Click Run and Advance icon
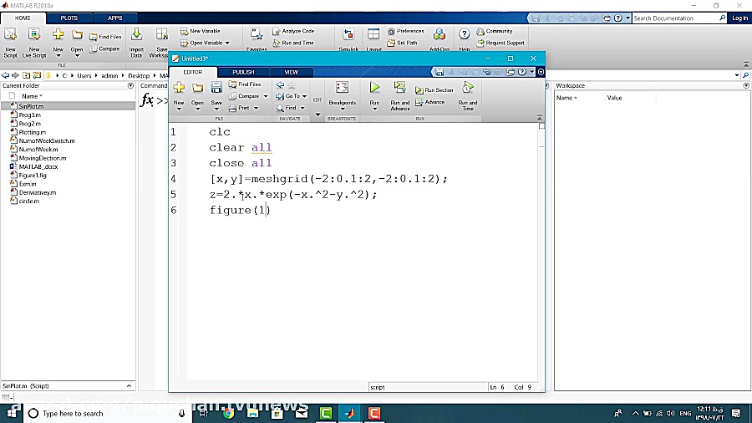The height and width of the screenshot is (423, 752). tap(399, 88)
